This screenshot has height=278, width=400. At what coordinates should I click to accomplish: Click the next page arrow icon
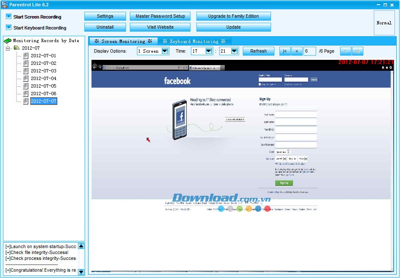pyautogui.click(x=346, y=51)
